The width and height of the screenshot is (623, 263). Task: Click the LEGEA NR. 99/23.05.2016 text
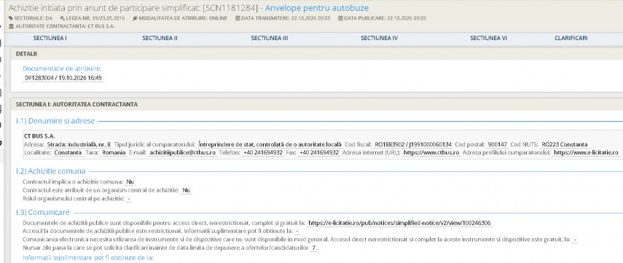tap(95, 18)
